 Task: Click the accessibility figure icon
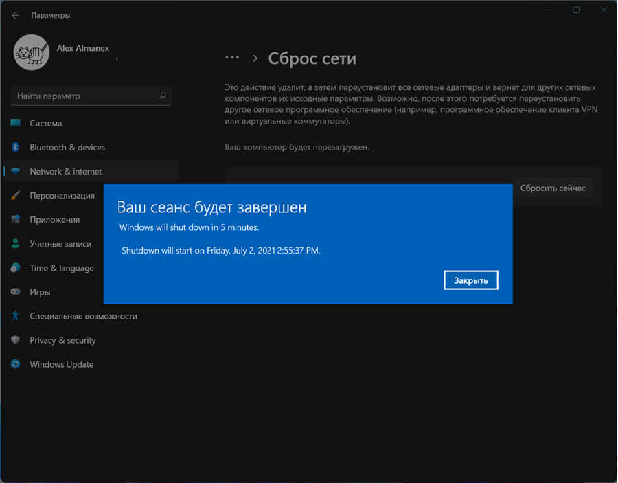[15, 315]
